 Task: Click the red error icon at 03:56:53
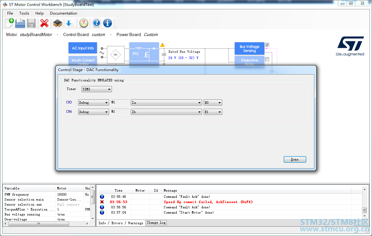click(102, 202)
